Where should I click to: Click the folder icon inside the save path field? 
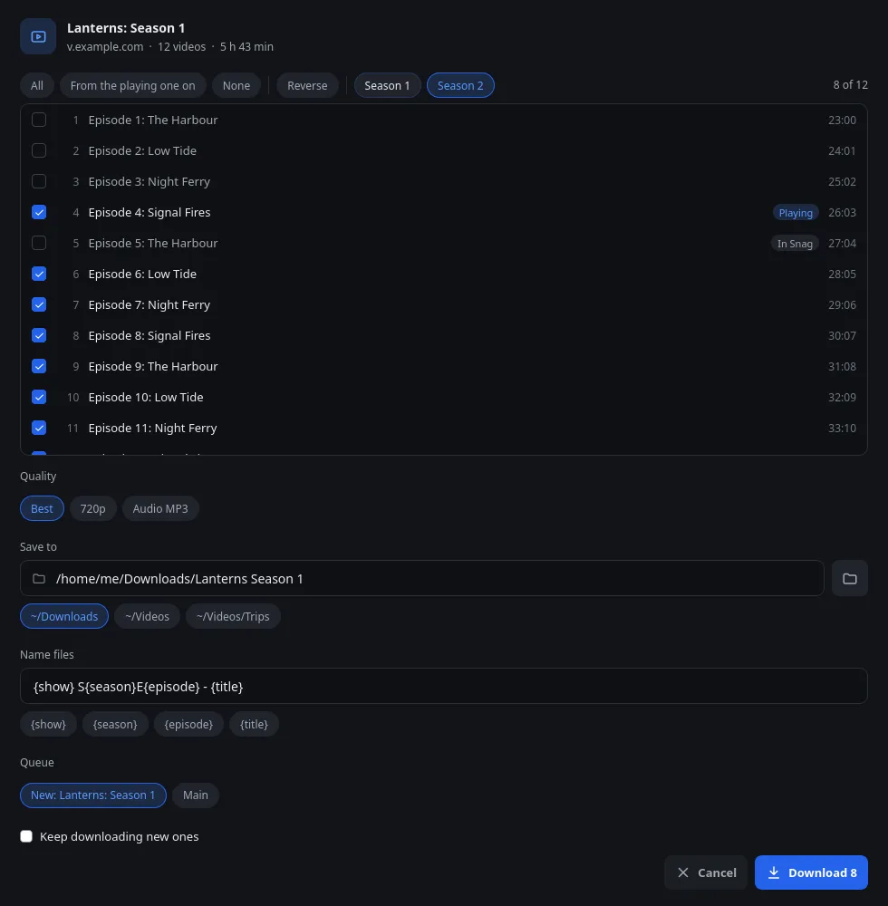click(x=39, y=578)
